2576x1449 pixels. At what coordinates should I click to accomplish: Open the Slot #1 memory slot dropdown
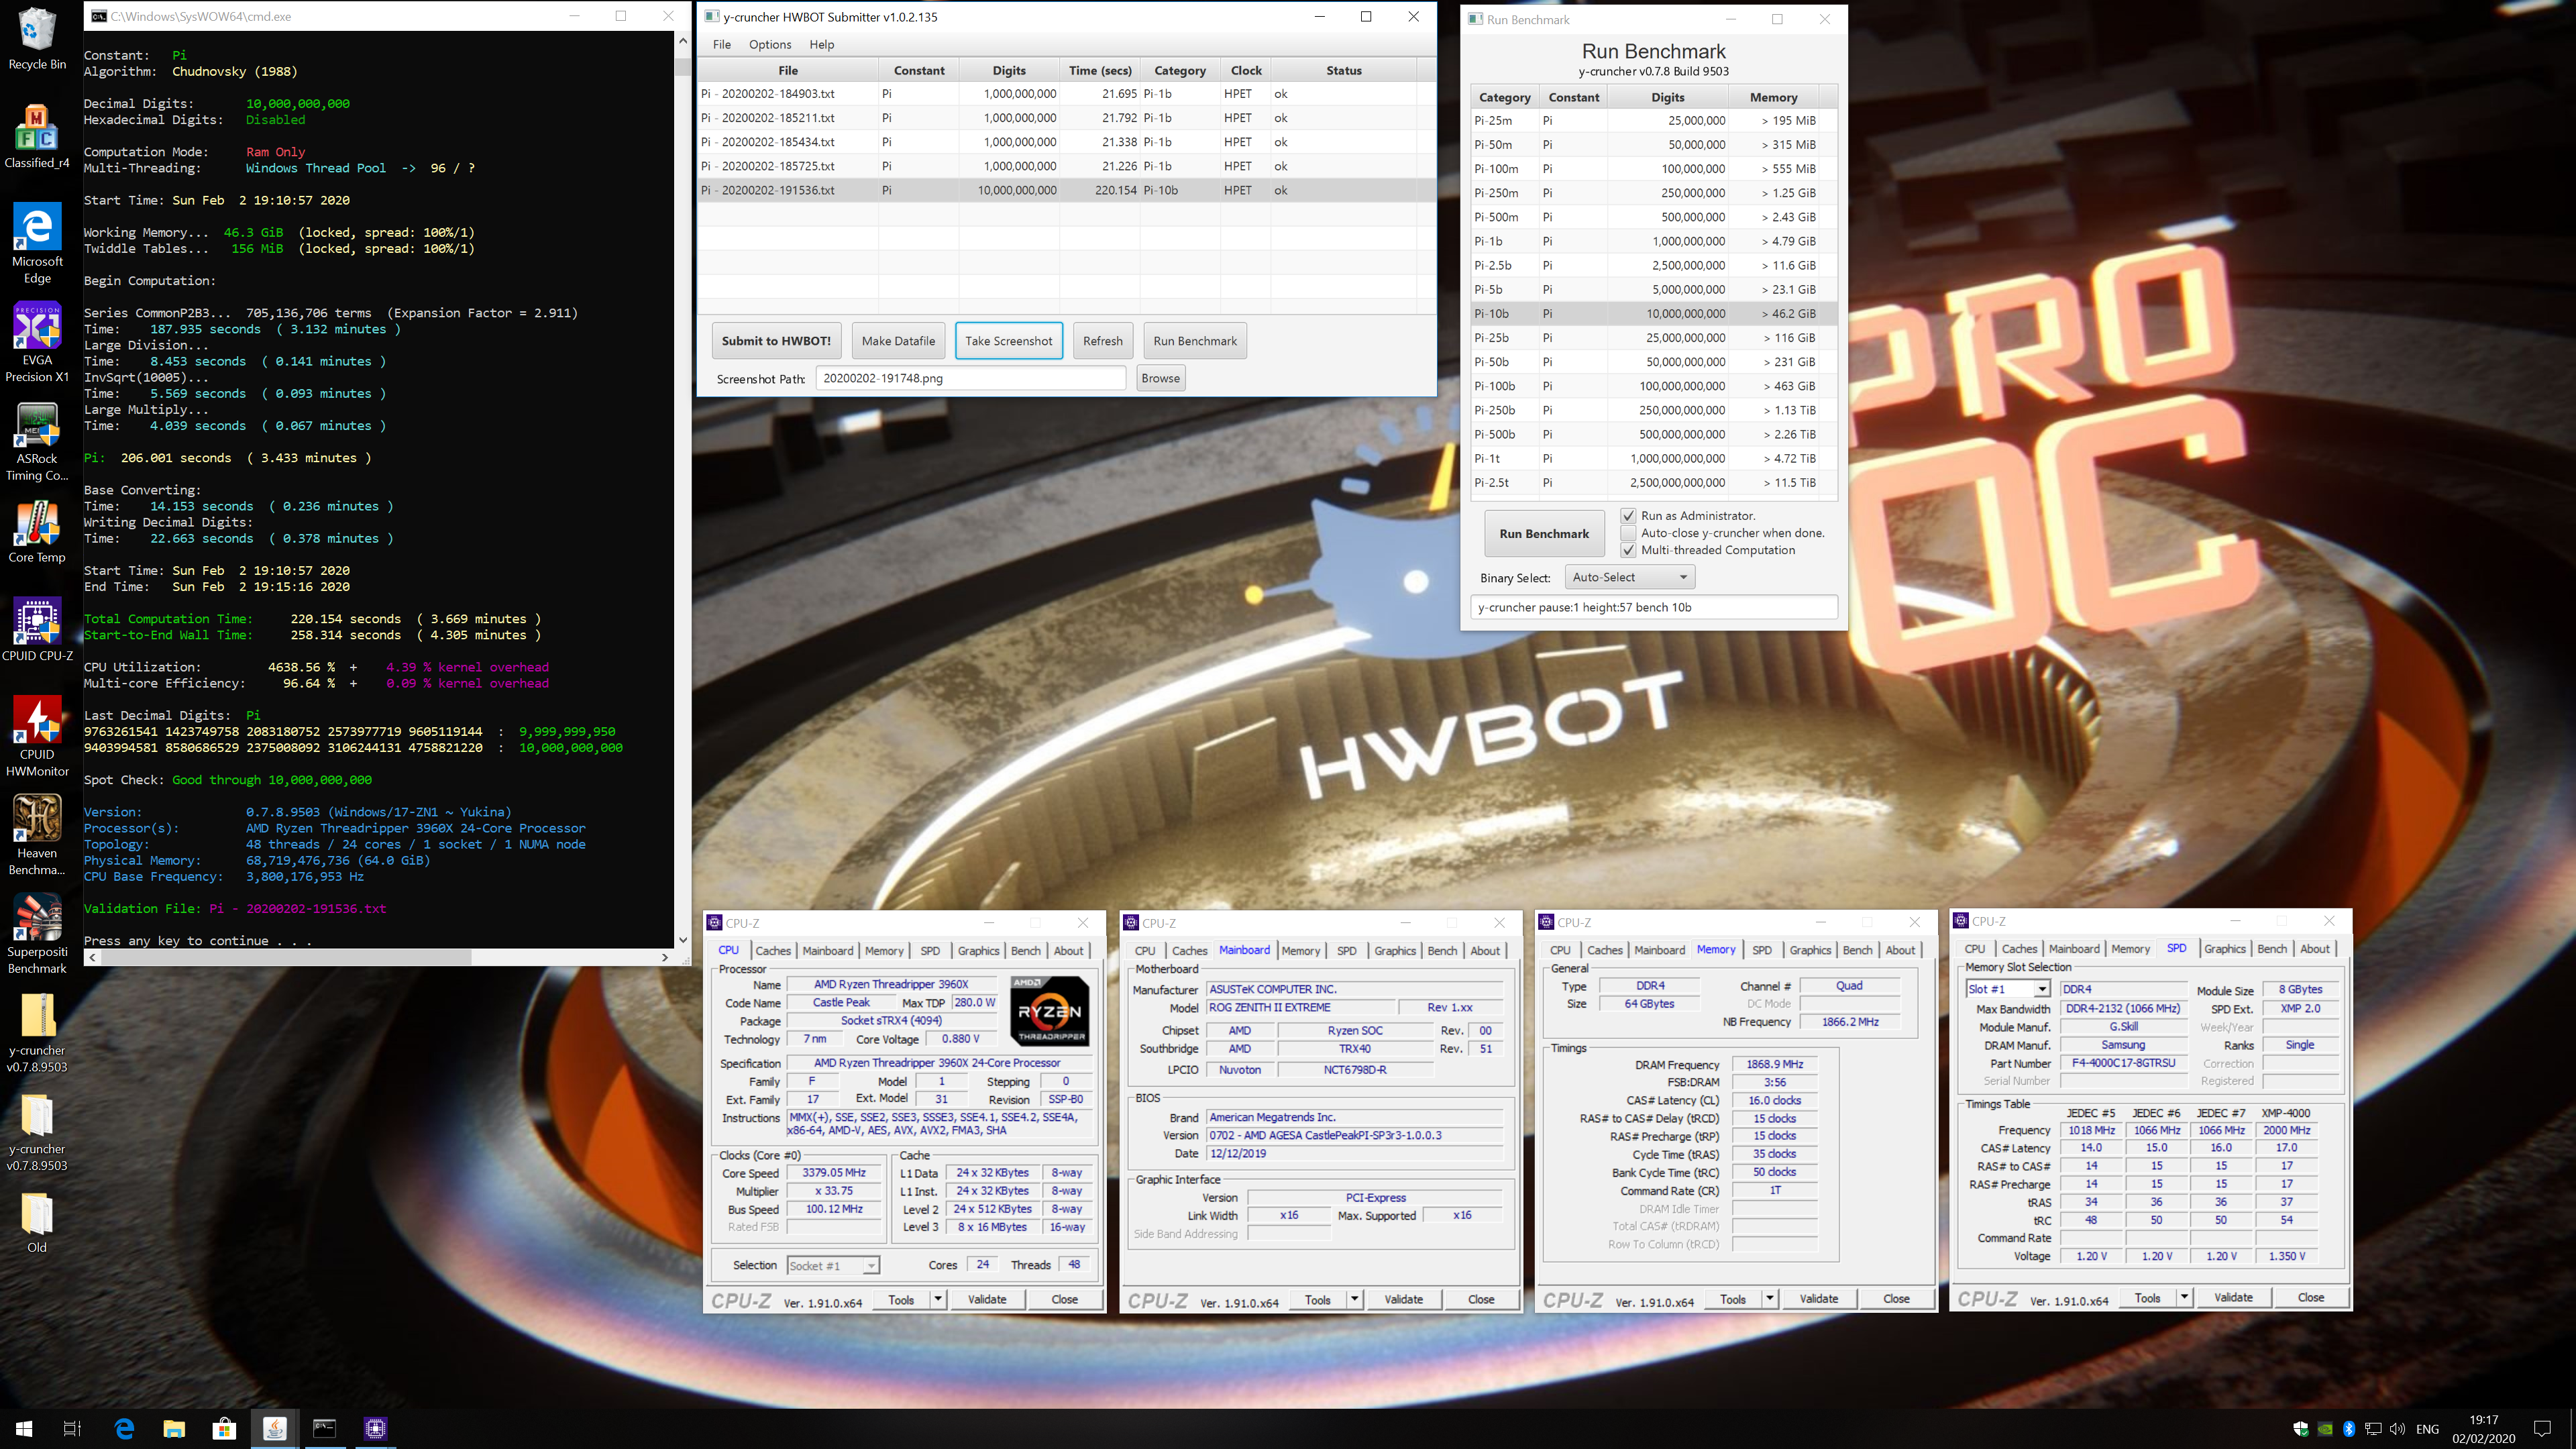point(2008,989)
